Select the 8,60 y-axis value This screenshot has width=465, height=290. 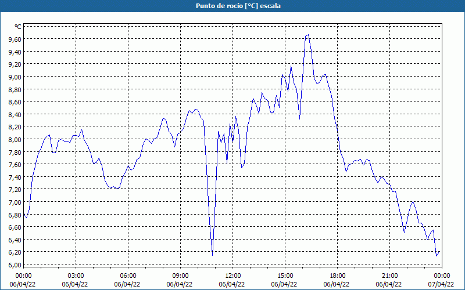(x=15, y=102)
